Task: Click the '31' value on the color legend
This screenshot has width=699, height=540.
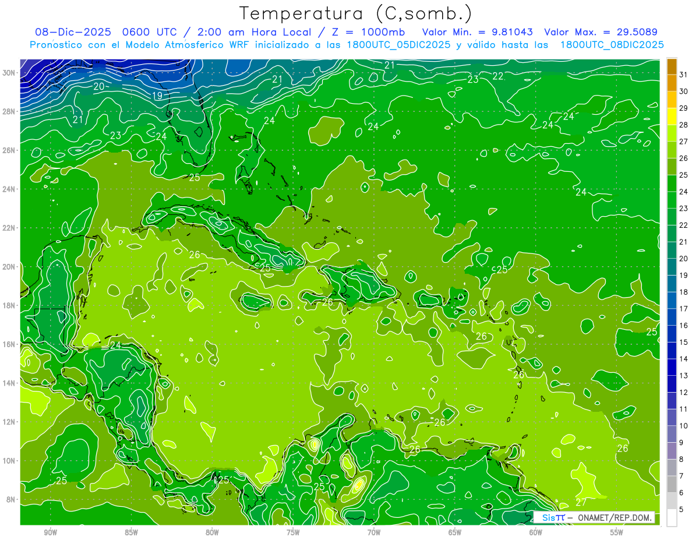Action: [x=684, y=75]
